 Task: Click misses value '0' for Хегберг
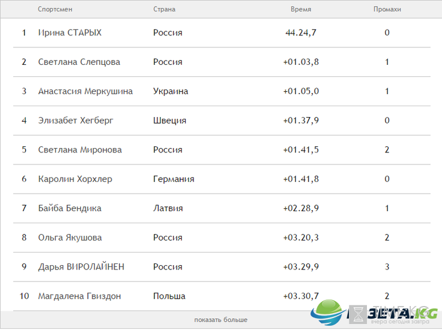coord(387,121)
